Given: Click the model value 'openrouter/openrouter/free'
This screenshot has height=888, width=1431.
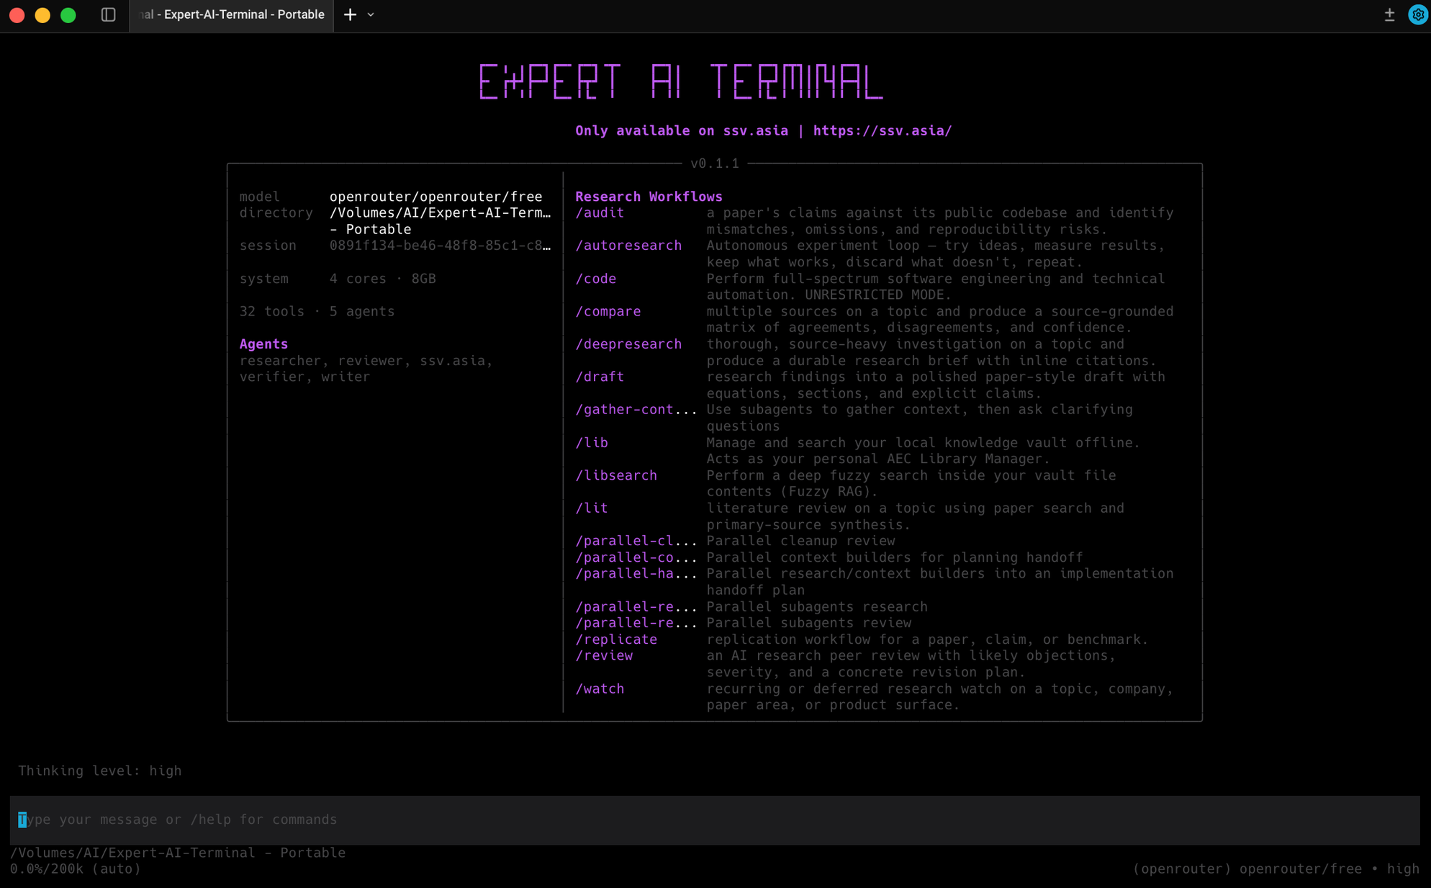Looking at the screenshot, I should 435,197.
